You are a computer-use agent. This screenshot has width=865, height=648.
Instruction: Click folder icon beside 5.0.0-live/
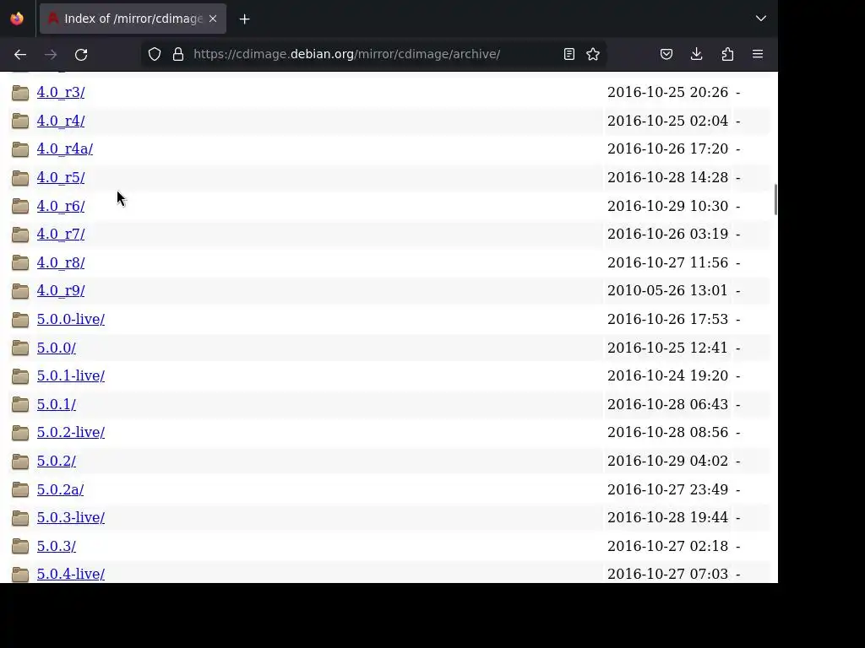[20, 319]
